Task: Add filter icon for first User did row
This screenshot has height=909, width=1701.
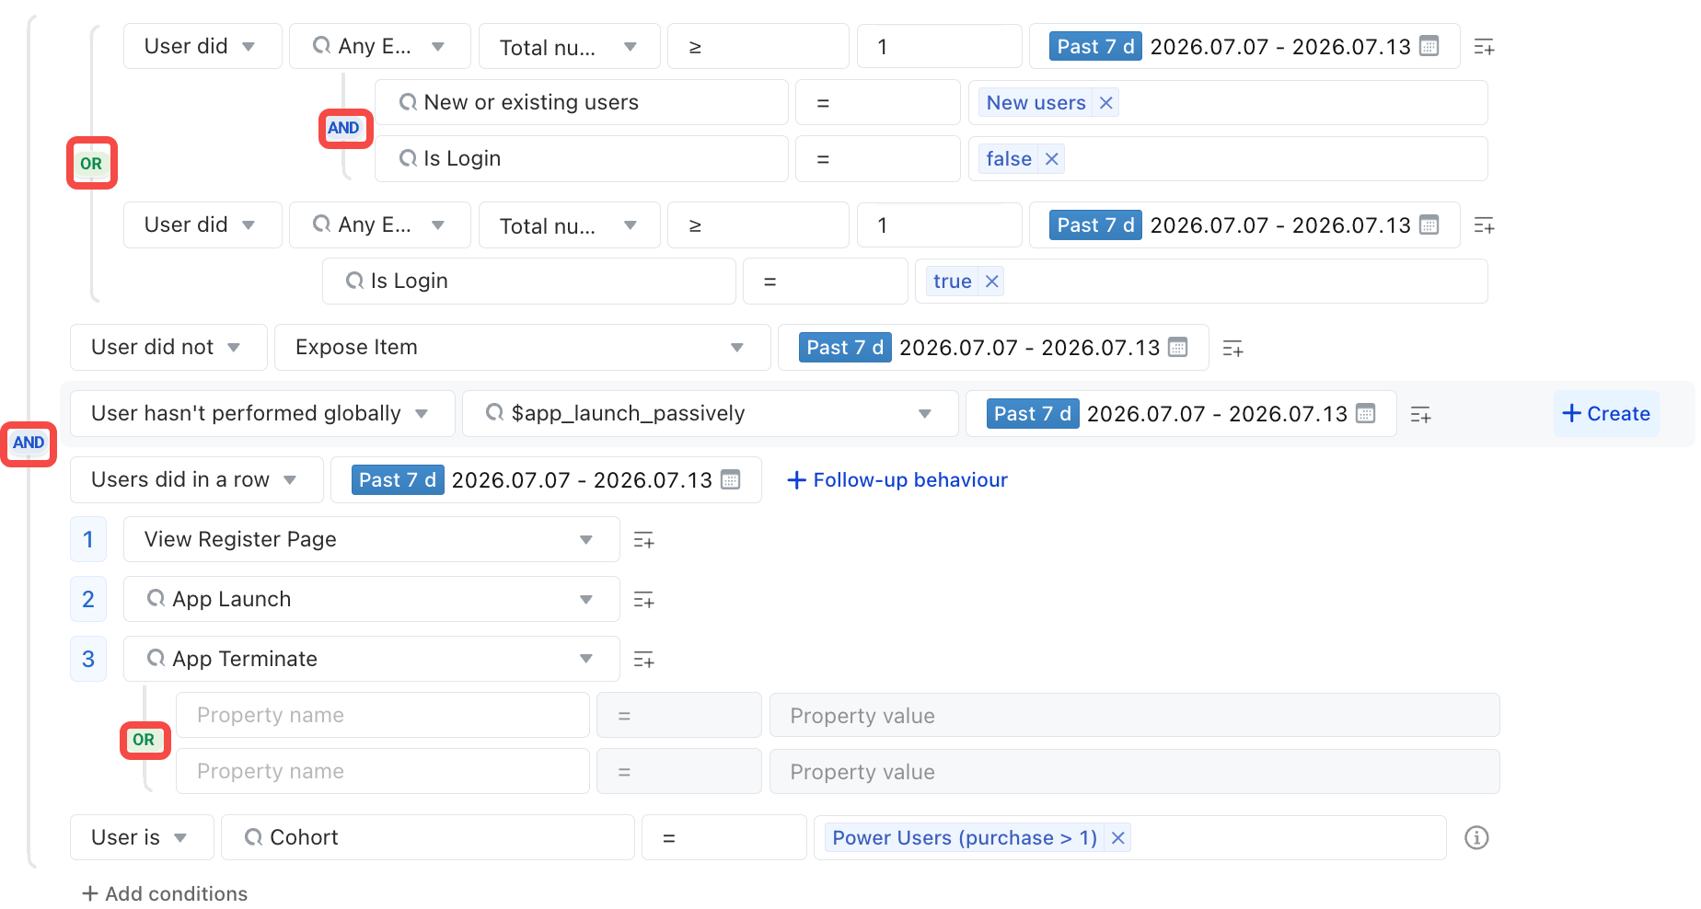Action: (x=1484, y=47)
